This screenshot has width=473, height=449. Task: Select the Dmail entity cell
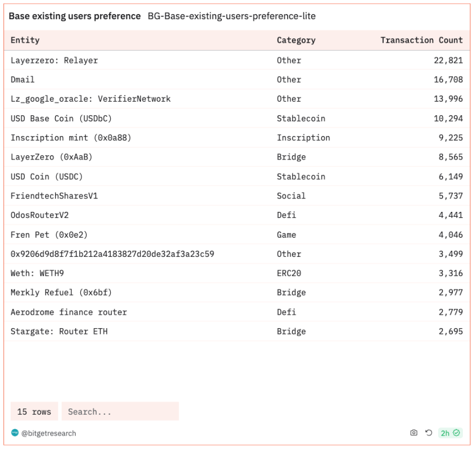point(22,79)
